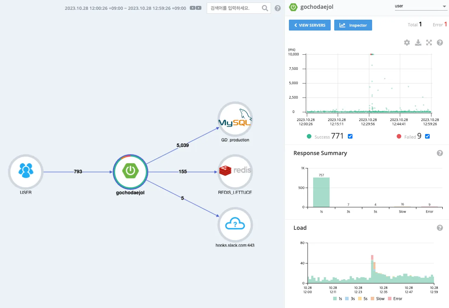Uncheck the Failed checkbox
This screenshot has height=308, width=449.
[428, 136]
